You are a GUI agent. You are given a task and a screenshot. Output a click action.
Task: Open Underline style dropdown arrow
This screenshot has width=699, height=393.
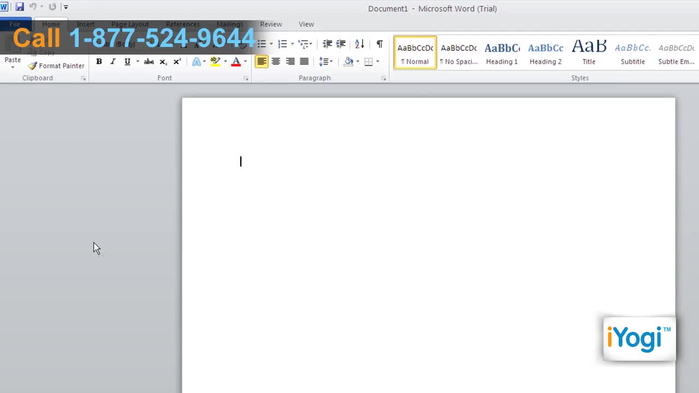138,62
